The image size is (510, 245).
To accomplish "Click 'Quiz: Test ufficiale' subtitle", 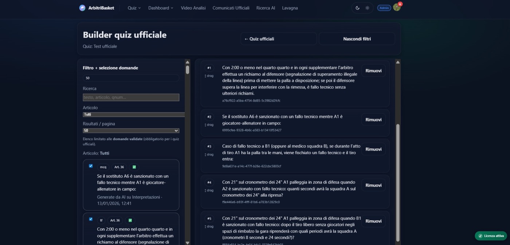I will 100,46.
